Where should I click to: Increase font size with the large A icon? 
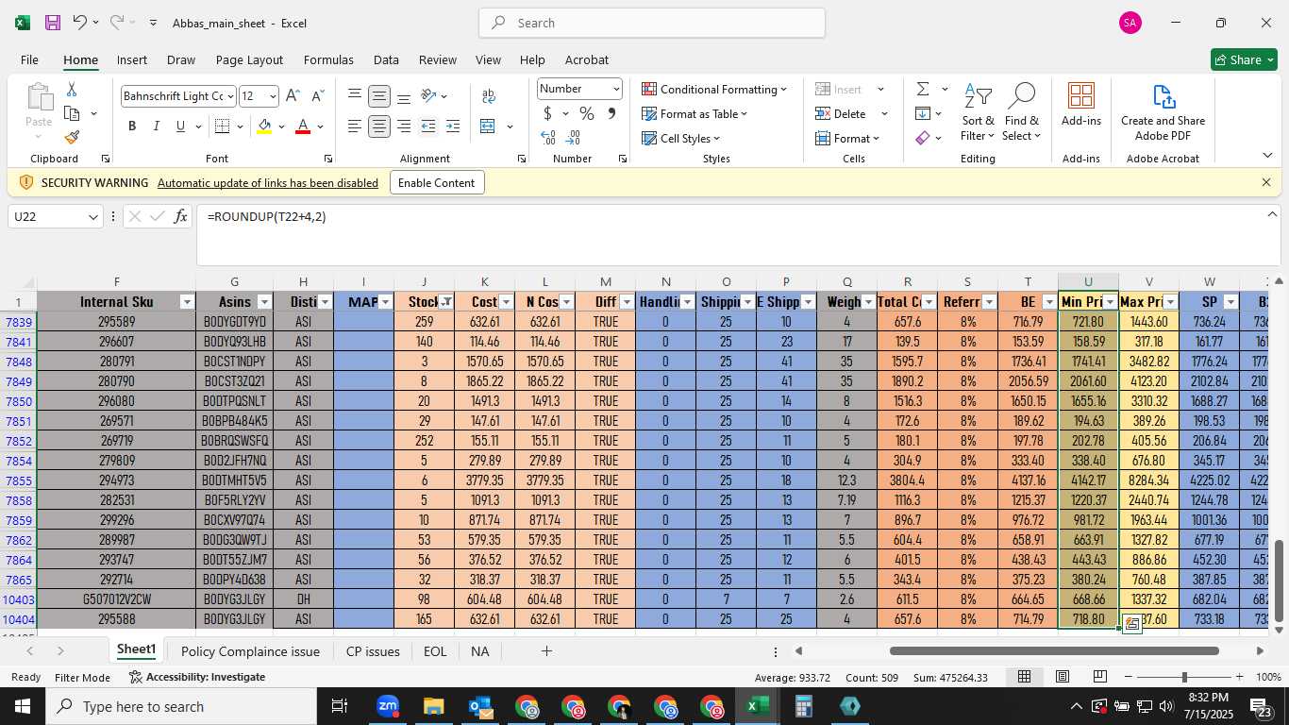coord(293,96)
